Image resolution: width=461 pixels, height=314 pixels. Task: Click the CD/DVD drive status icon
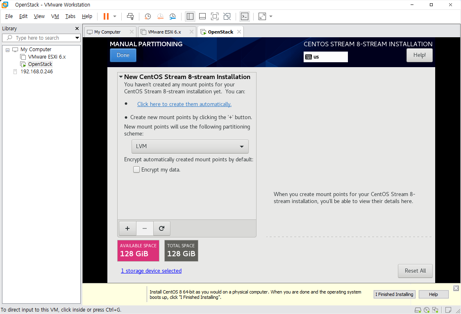(427, 310)
